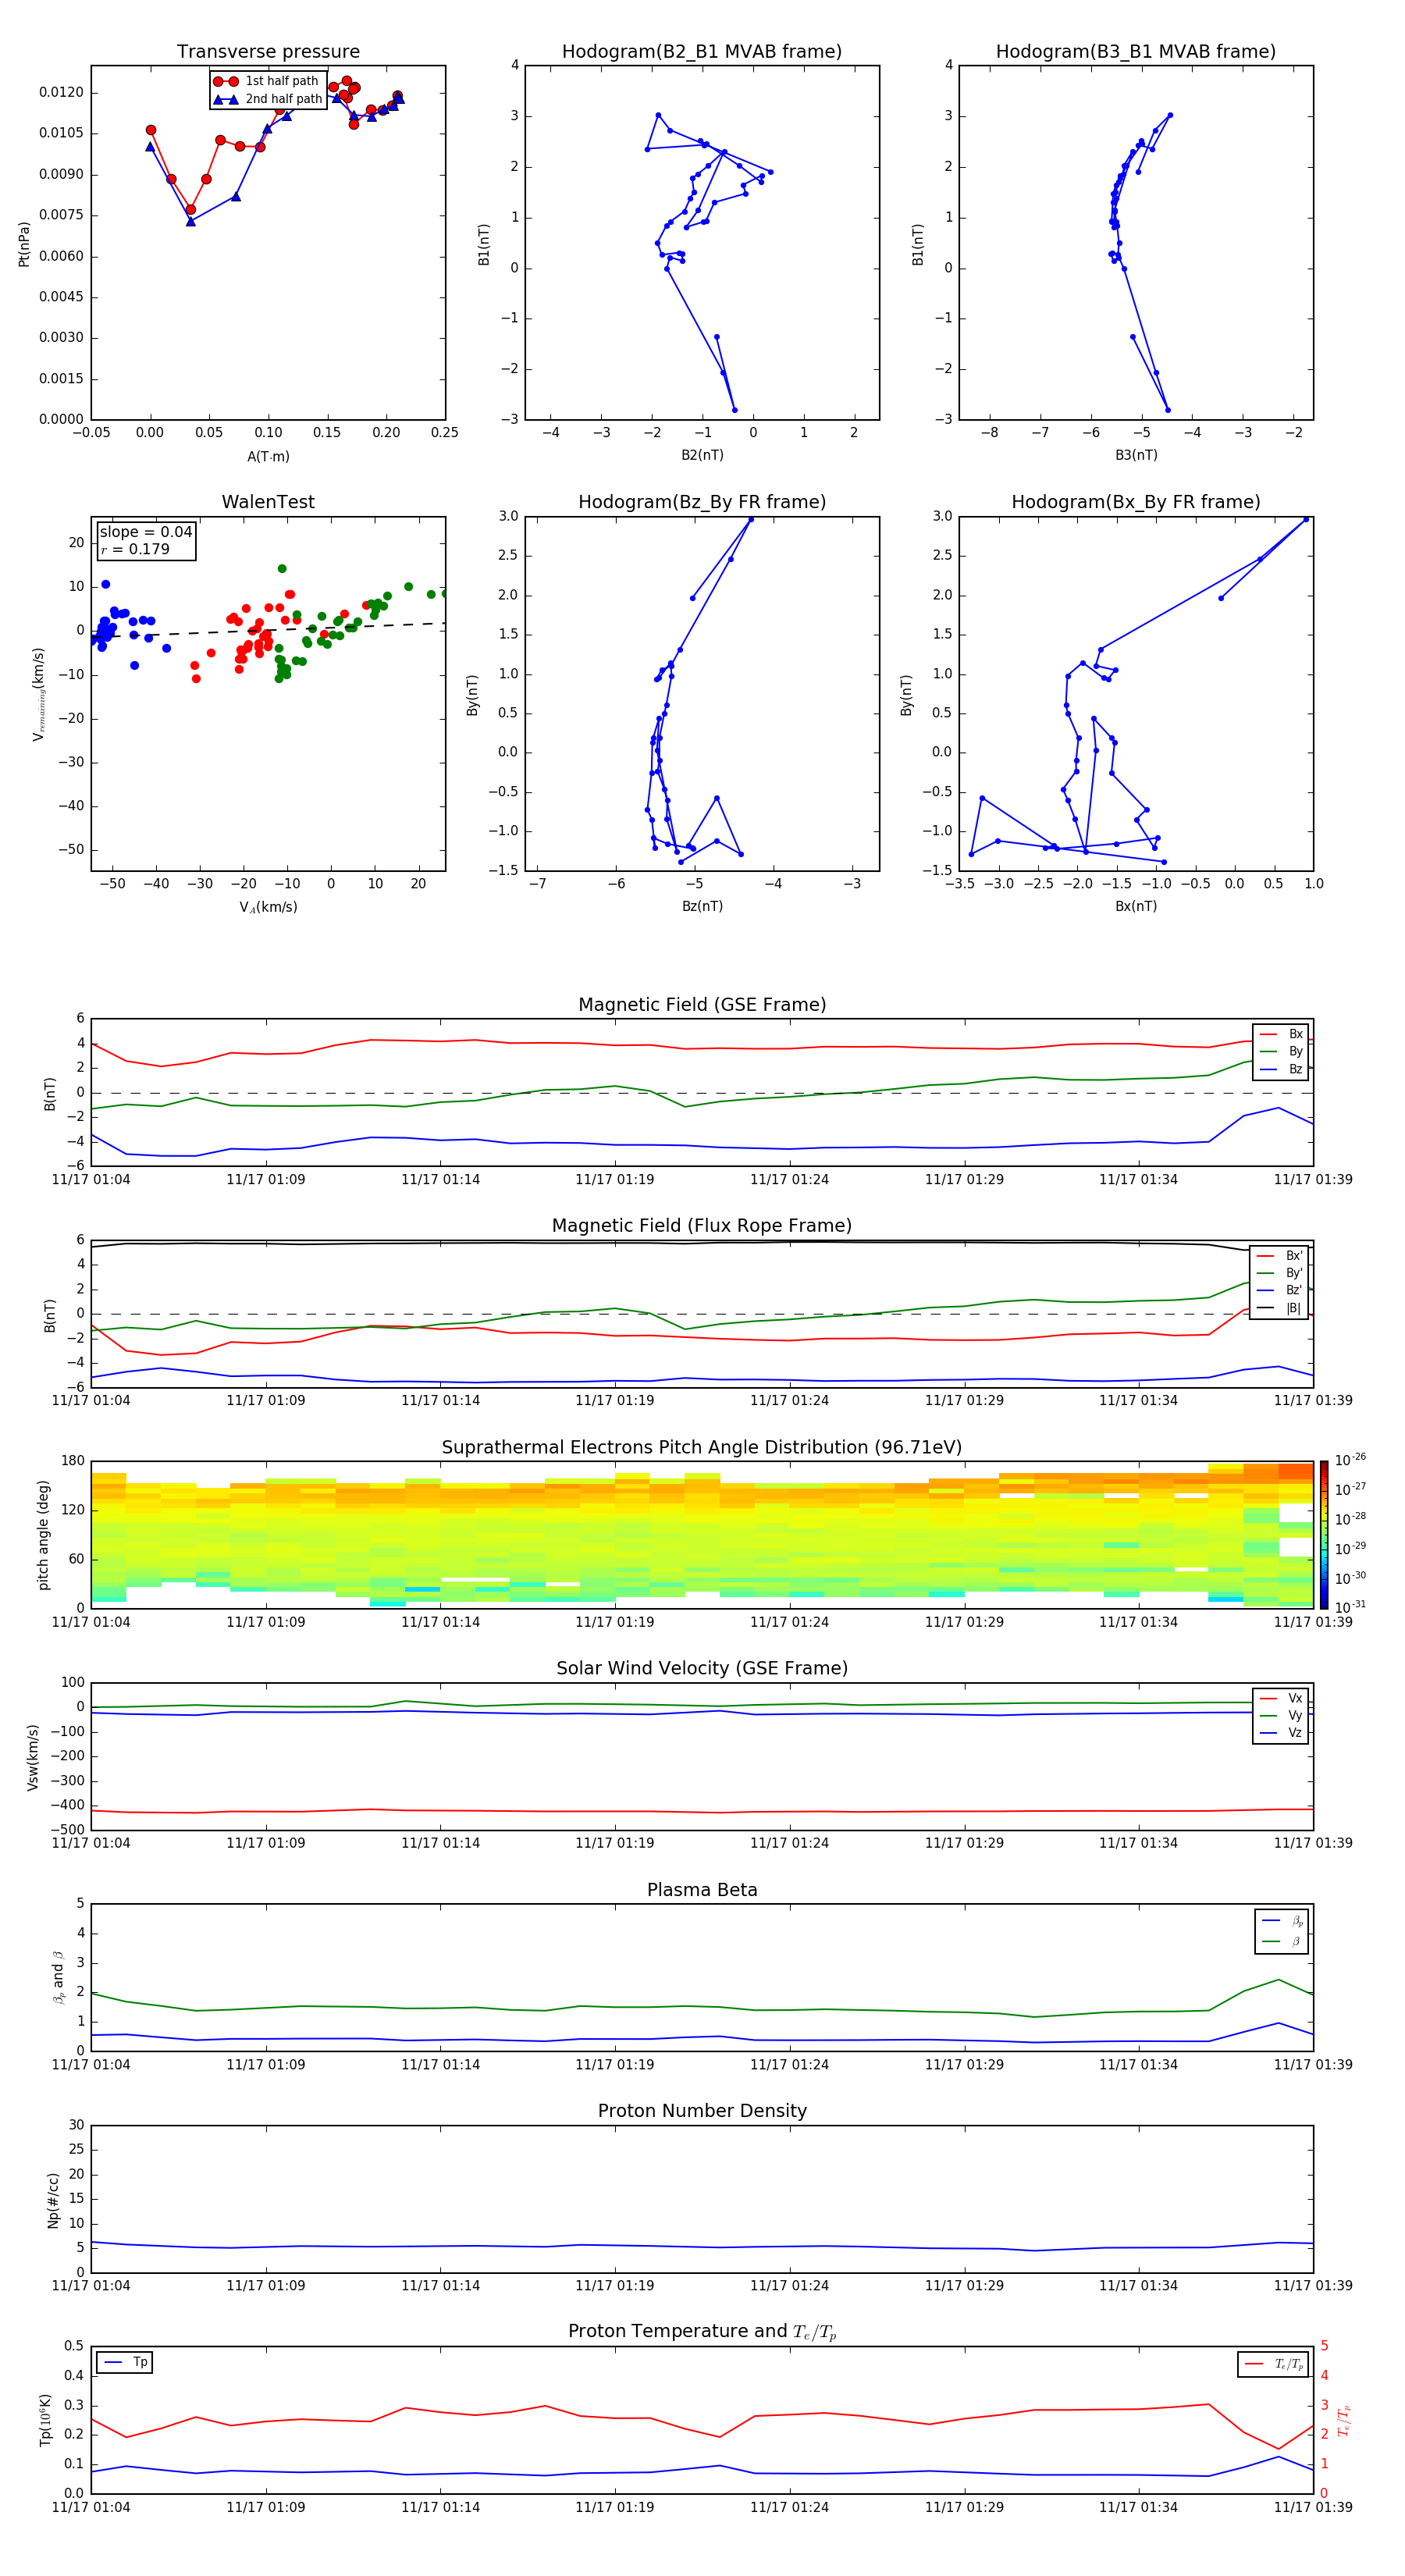The height and width of the screenshot is (2576, 1405).
Task: Click the "Bx'" legend entry in Flux Rope plot
Action: coord(1279,1255)
